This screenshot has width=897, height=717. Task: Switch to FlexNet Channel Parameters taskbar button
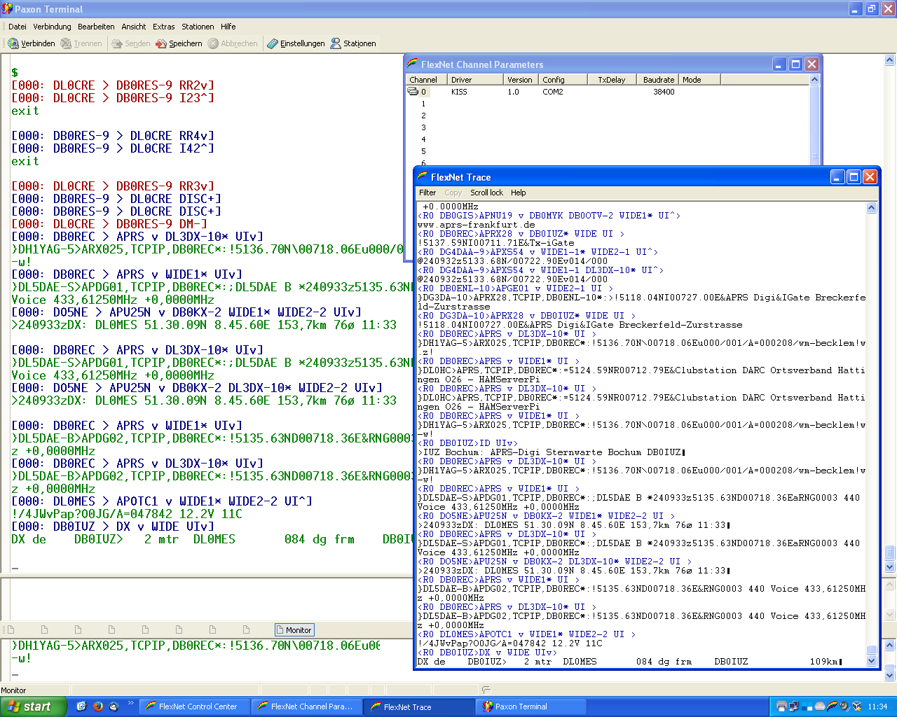click(307, 706)
